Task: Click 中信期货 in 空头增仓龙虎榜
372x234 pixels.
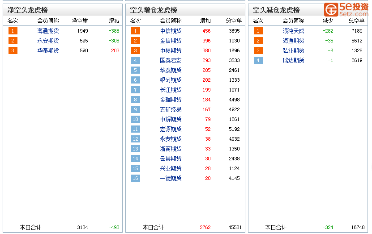Action: (x=171, y=31)
